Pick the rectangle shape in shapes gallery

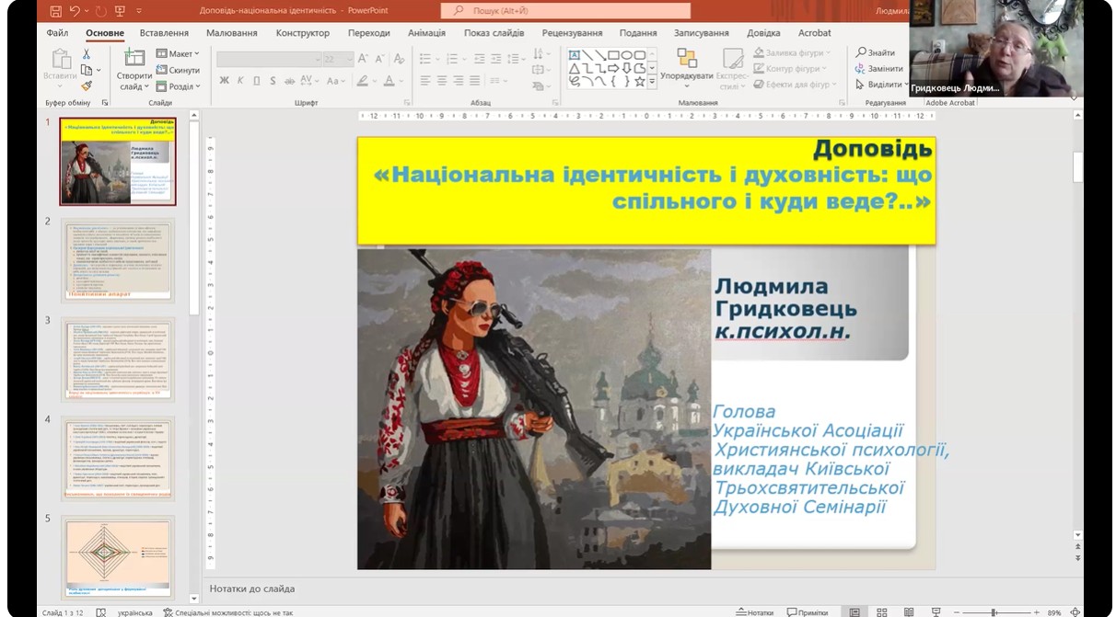(x=614, y=55)
